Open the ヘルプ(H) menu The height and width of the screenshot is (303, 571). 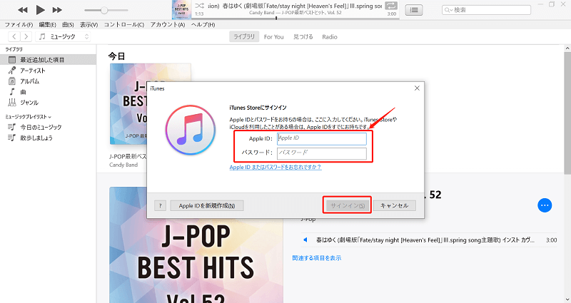[x=203, y=25]
